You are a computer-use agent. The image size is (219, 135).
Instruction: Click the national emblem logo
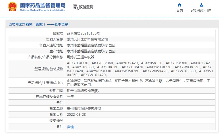12,7
